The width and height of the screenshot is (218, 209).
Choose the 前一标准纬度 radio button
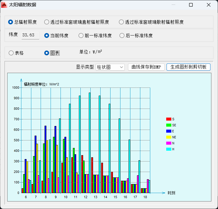pos(81,35)
